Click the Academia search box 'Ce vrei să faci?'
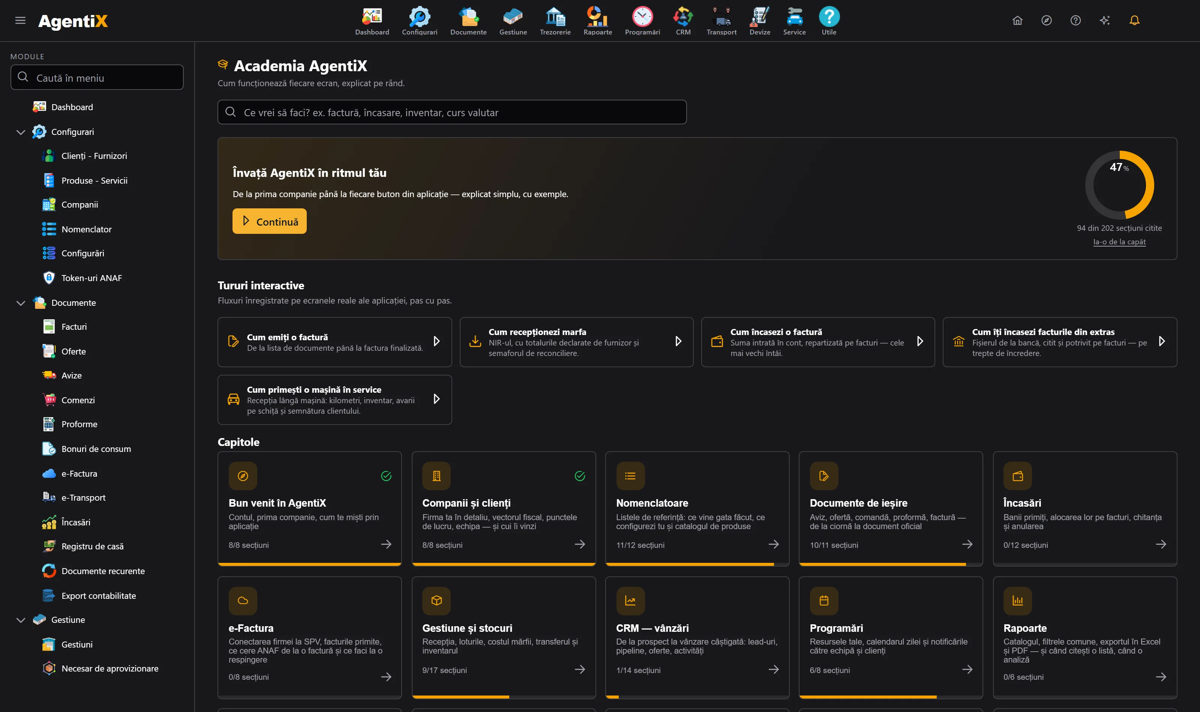This screenshot has height=712, width=1200. click(451, 112)
